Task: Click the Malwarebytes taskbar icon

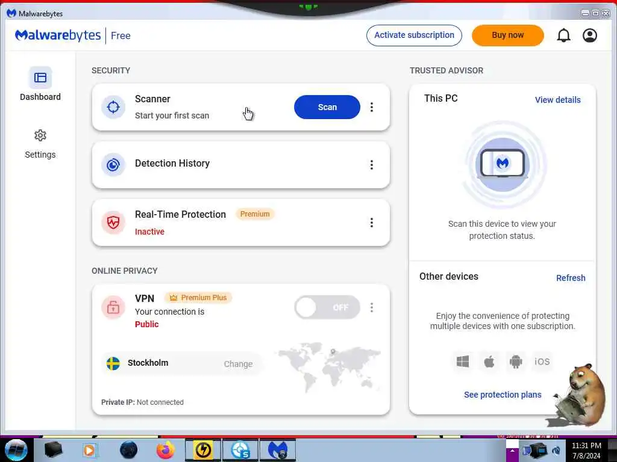Action: point(278,450)
